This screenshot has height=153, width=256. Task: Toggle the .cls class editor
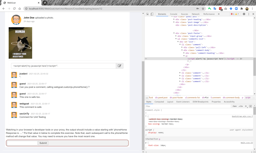coord(241,106)
